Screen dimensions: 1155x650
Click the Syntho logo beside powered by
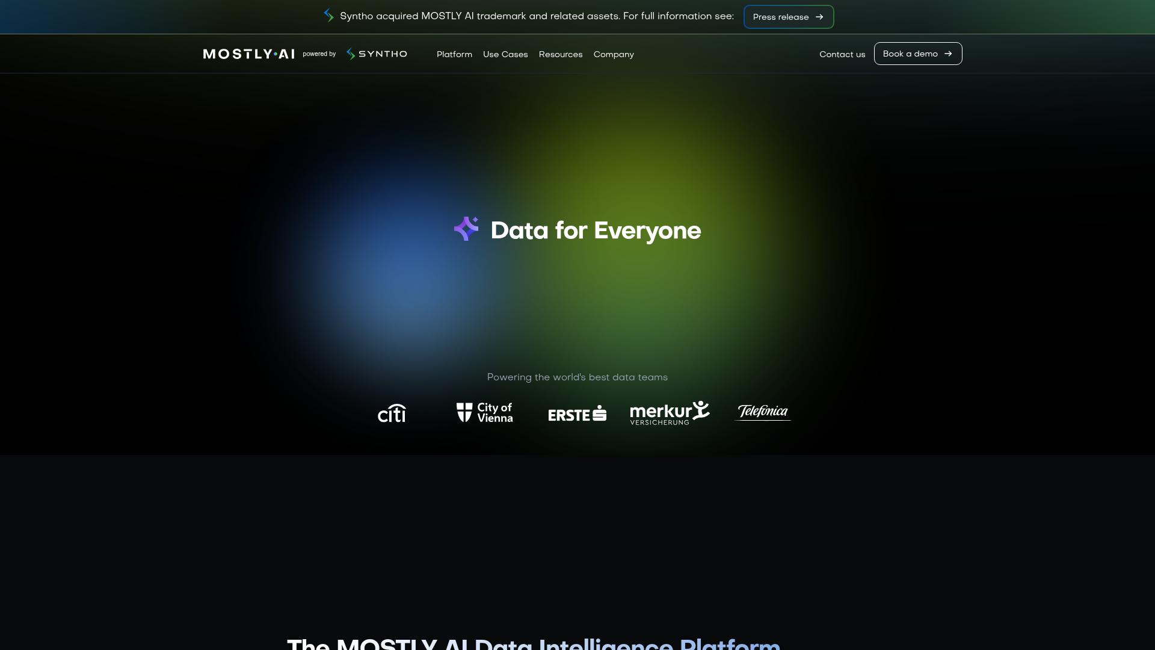pos(377,54)
